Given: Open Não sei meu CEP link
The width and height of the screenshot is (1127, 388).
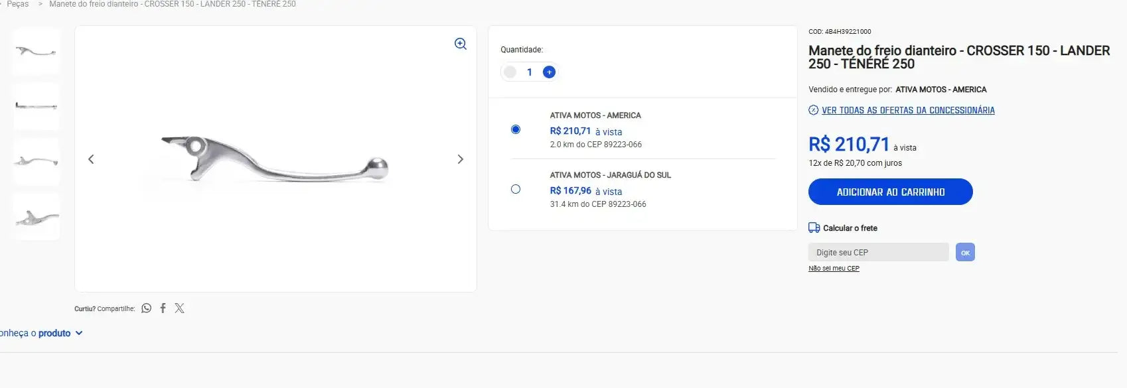Looking at the screenshot, I should [x=834, y=269].
